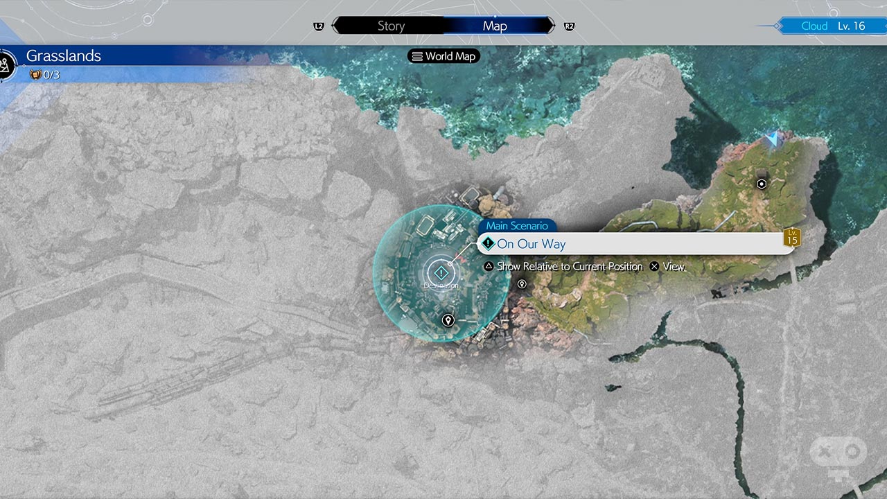The image size is (887, 499).
Task: Click the 0/3 region progress counter
Action: 46,74
